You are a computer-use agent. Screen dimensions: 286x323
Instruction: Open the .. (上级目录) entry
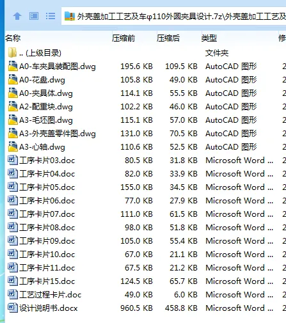point(40,53)
